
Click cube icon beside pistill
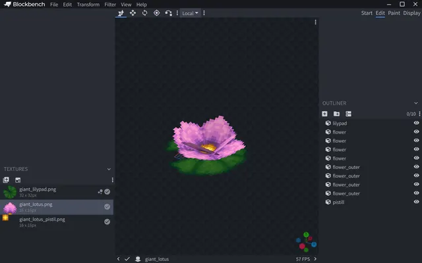click(x=328, y=202)
